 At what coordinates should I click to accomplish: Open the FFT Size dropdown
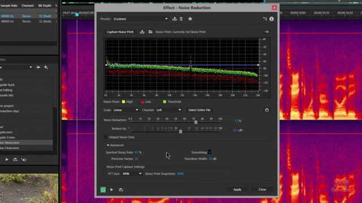coord(132,174)
